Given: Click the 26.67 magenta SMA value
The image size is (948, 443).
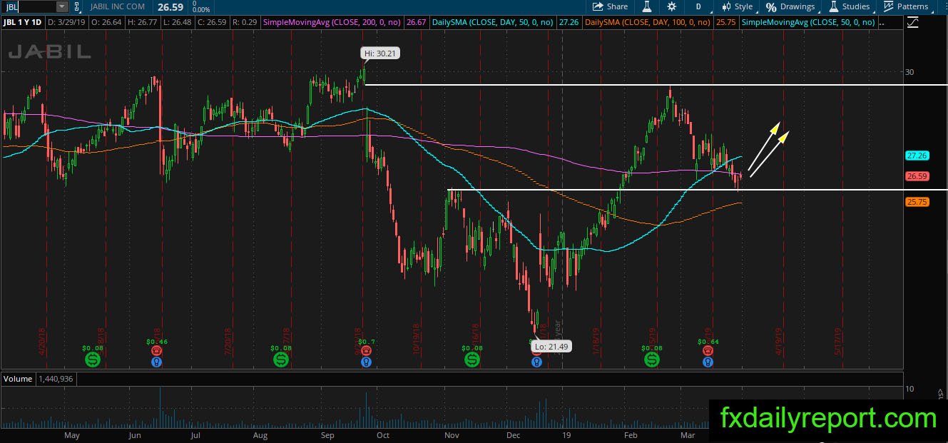Looking at the screenshot, I should (415, 23).
